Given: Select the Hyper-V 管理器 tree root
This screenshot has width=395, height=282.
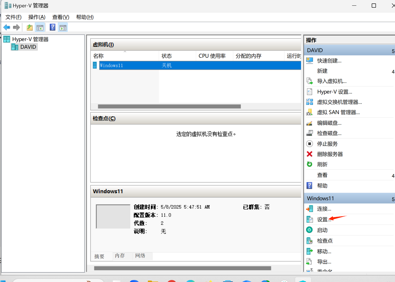Looking at the screenshot, I should tap(30, 39).
